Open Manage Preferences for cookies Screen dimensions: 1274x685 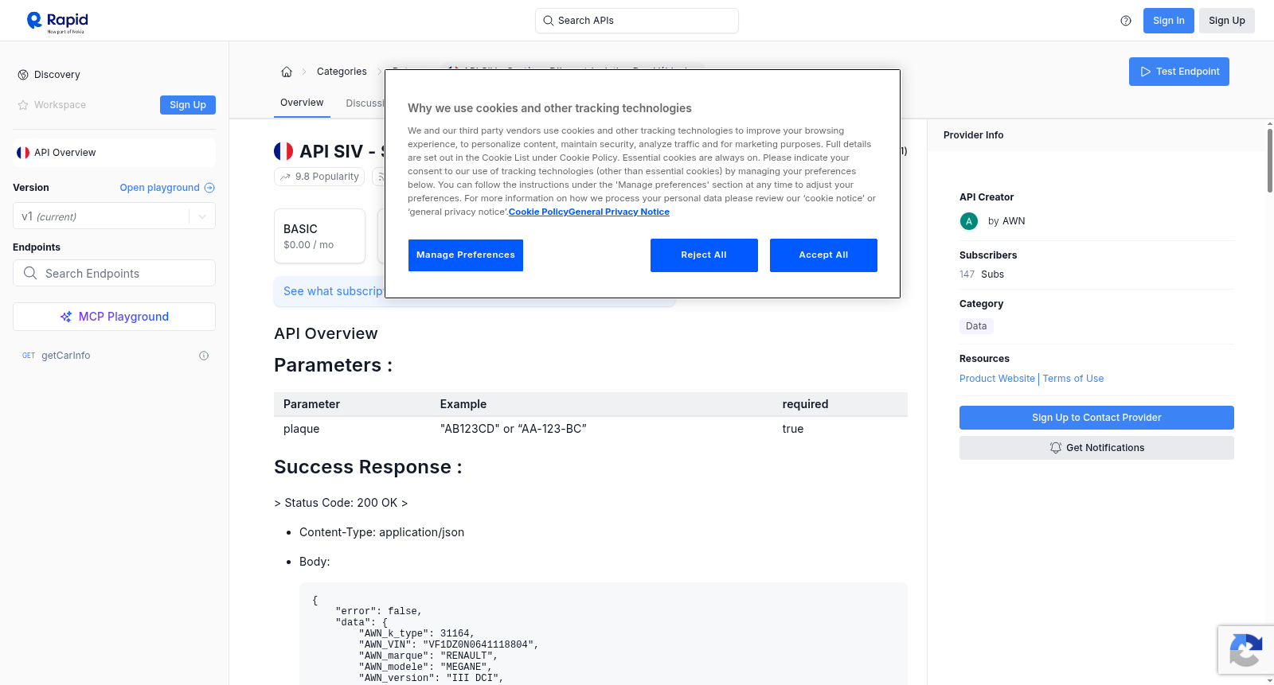466,255
